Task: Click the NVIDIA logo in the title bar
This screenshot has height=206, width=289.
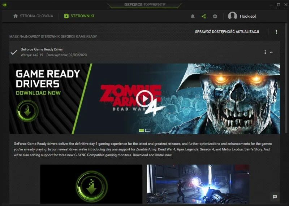Action: point(4,5)
